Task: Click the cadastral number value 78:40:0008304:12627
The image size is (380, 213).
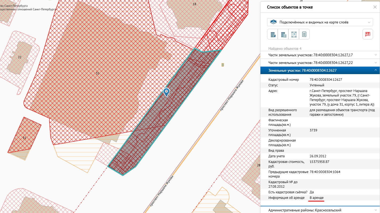Action: (326, 80)
